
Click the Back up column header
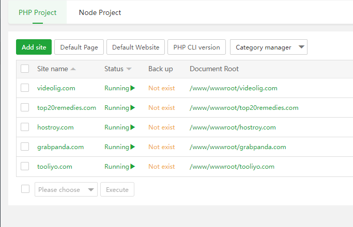point(161,69)
